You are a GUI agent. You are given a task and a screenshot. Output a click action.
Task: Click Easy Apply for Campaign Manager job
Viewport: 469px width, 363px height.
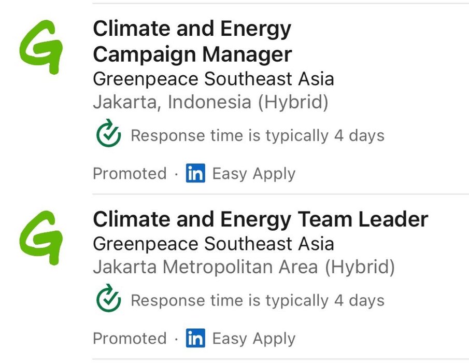point(253,174)
